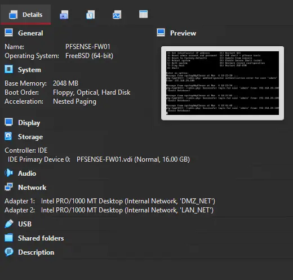This screenshot has height=280, width=293.
Task: Click the System section chip icon
Action: tap(9, 69)
